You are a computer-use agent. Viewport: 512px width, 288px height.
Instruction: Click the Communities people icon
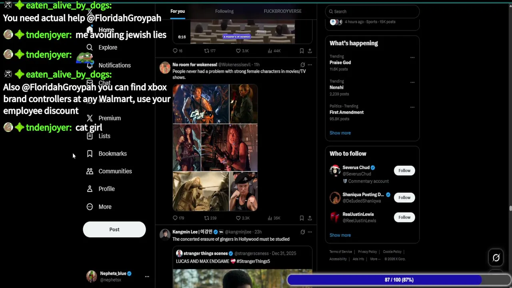[x=90, y=171]
